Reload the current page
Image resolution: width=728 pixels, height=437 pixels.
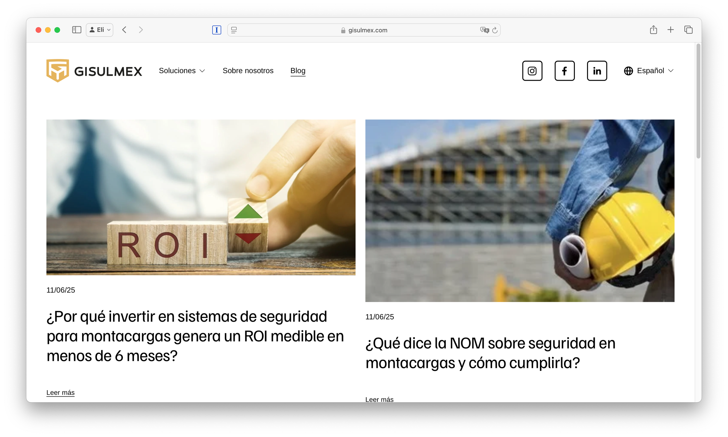[x=495, y=30]
